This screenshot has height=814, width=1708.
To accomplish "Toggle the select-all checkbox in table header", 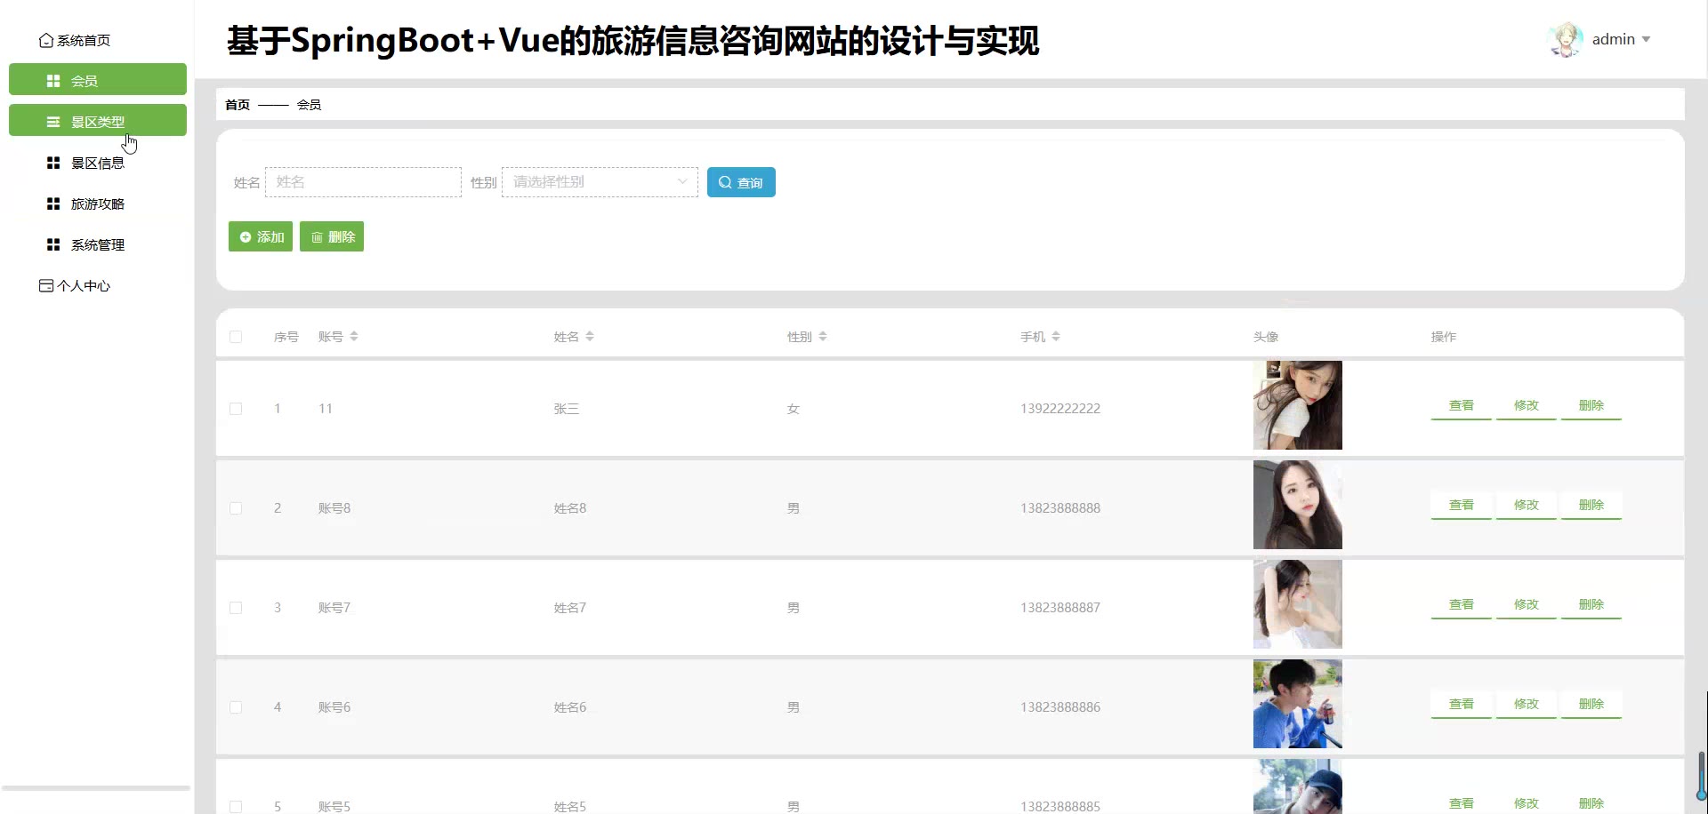I will (236, 337).
